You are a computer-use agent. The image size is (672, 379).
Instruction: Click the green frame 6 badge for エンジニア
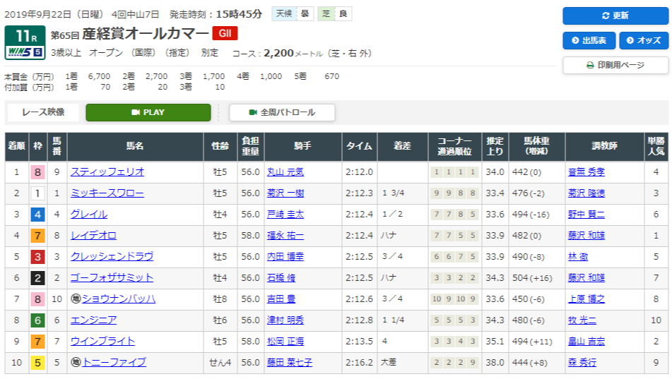point(37,320)
